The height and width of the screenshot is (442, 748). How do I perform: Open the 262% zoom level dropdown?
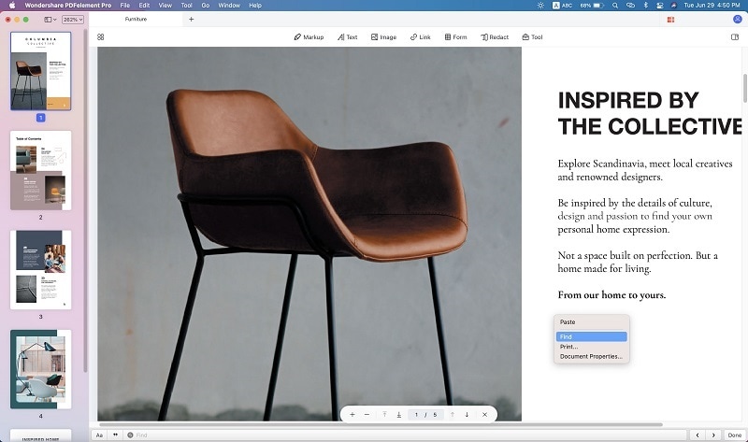tap(73, 20)
